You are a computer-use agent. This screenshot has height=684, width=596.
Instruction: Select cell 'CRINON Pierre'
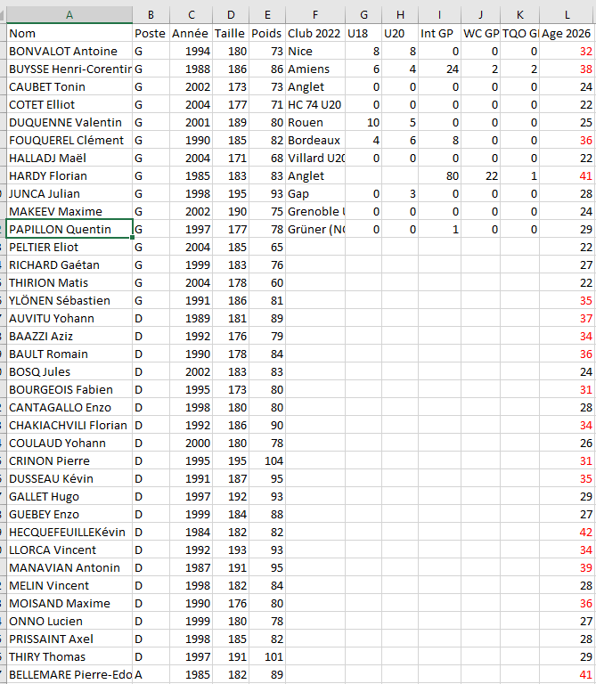pos(69,460)
